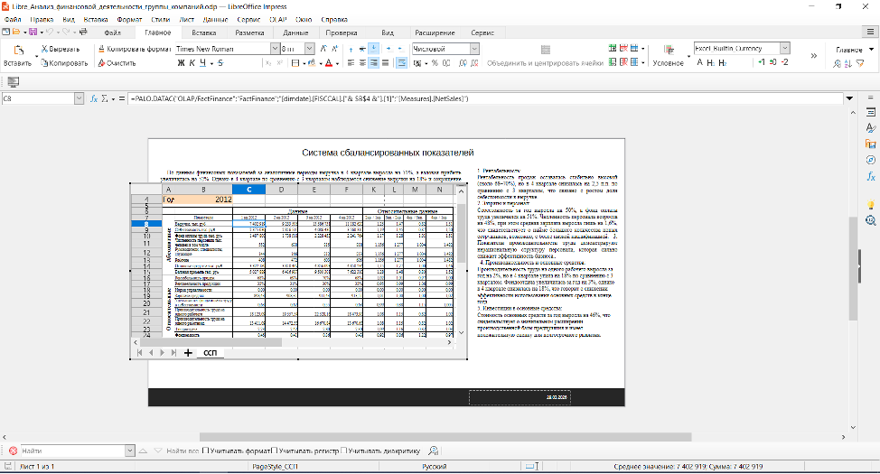
Task: Copy selection with Копировать
Action: [x=64, y=63]
